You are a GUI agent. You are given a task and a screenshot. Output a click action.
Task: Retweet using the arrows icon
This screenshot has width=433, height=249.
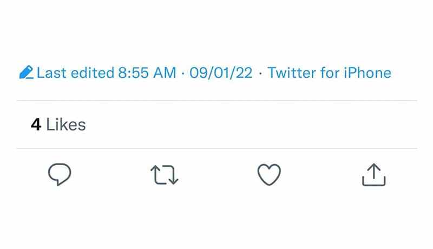[x=164, y=175]
